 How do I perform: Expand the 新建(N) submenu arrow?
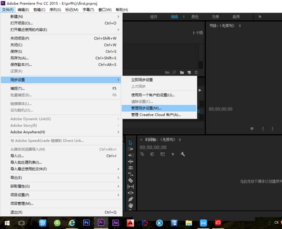(x=118, y=17)
